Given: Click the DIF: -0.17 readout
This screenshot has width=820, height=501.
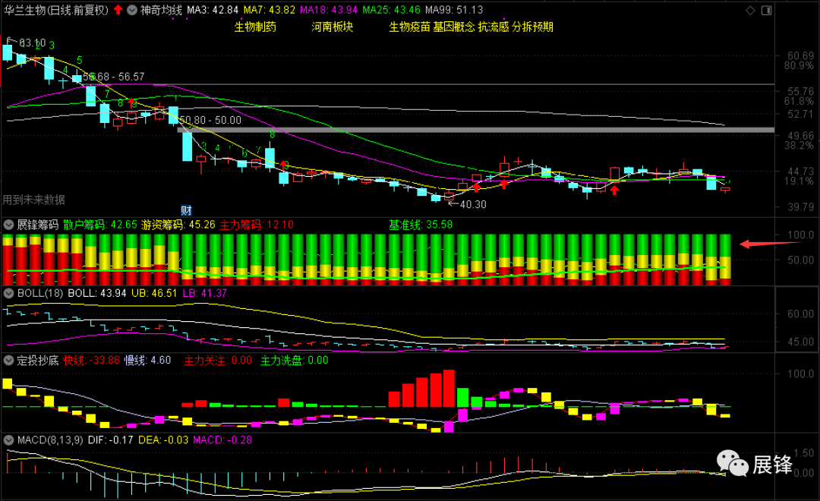Looking at the screenshot, I should tap(110, 440).
